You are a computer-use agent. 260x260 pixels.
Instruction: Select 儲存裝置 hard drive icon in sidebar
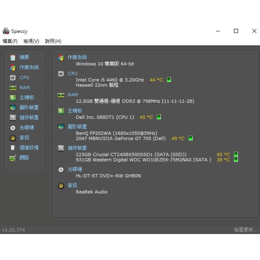point(13,118)
